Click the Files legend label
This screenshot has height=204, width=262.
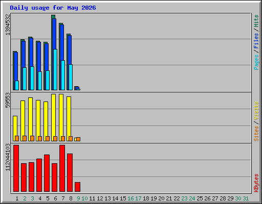[256, 40]
